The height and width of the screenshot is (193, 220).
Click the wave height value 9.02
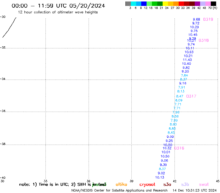(161, 173)
